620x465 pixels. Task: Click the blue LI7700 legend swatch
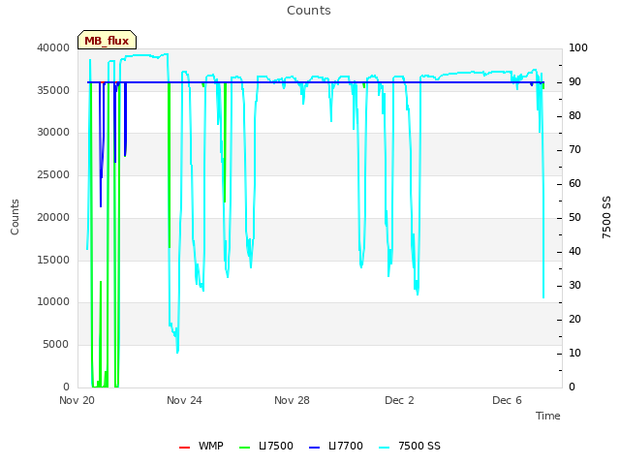click(314, 448)
